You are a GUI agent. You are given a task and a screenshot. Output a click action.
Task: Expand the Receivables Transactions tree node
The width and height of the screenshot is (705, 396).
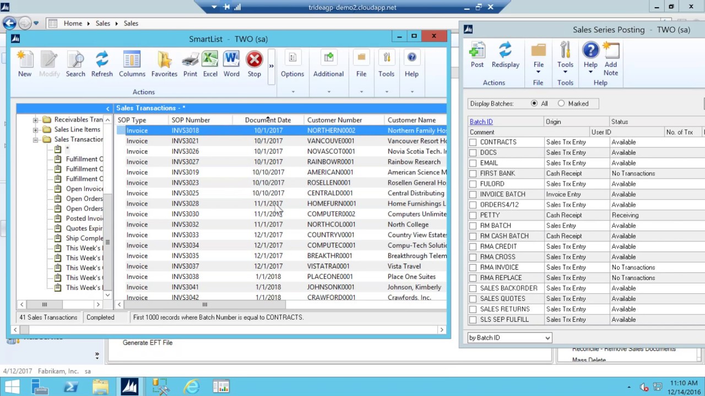(36, 120)
